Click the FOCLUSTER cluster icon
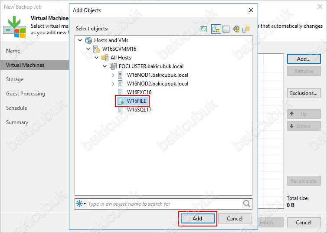Screen dimensions: 327x233 pos(113,66)
